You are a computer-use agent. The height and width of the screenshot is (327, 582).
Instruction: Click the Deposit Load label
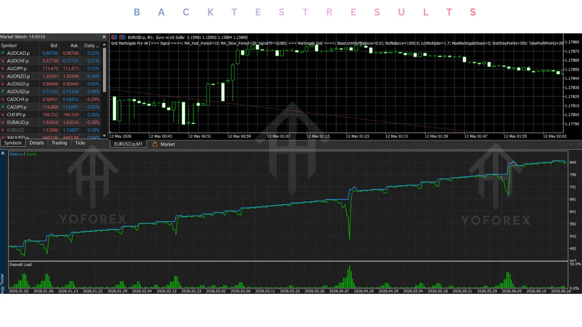21,264
